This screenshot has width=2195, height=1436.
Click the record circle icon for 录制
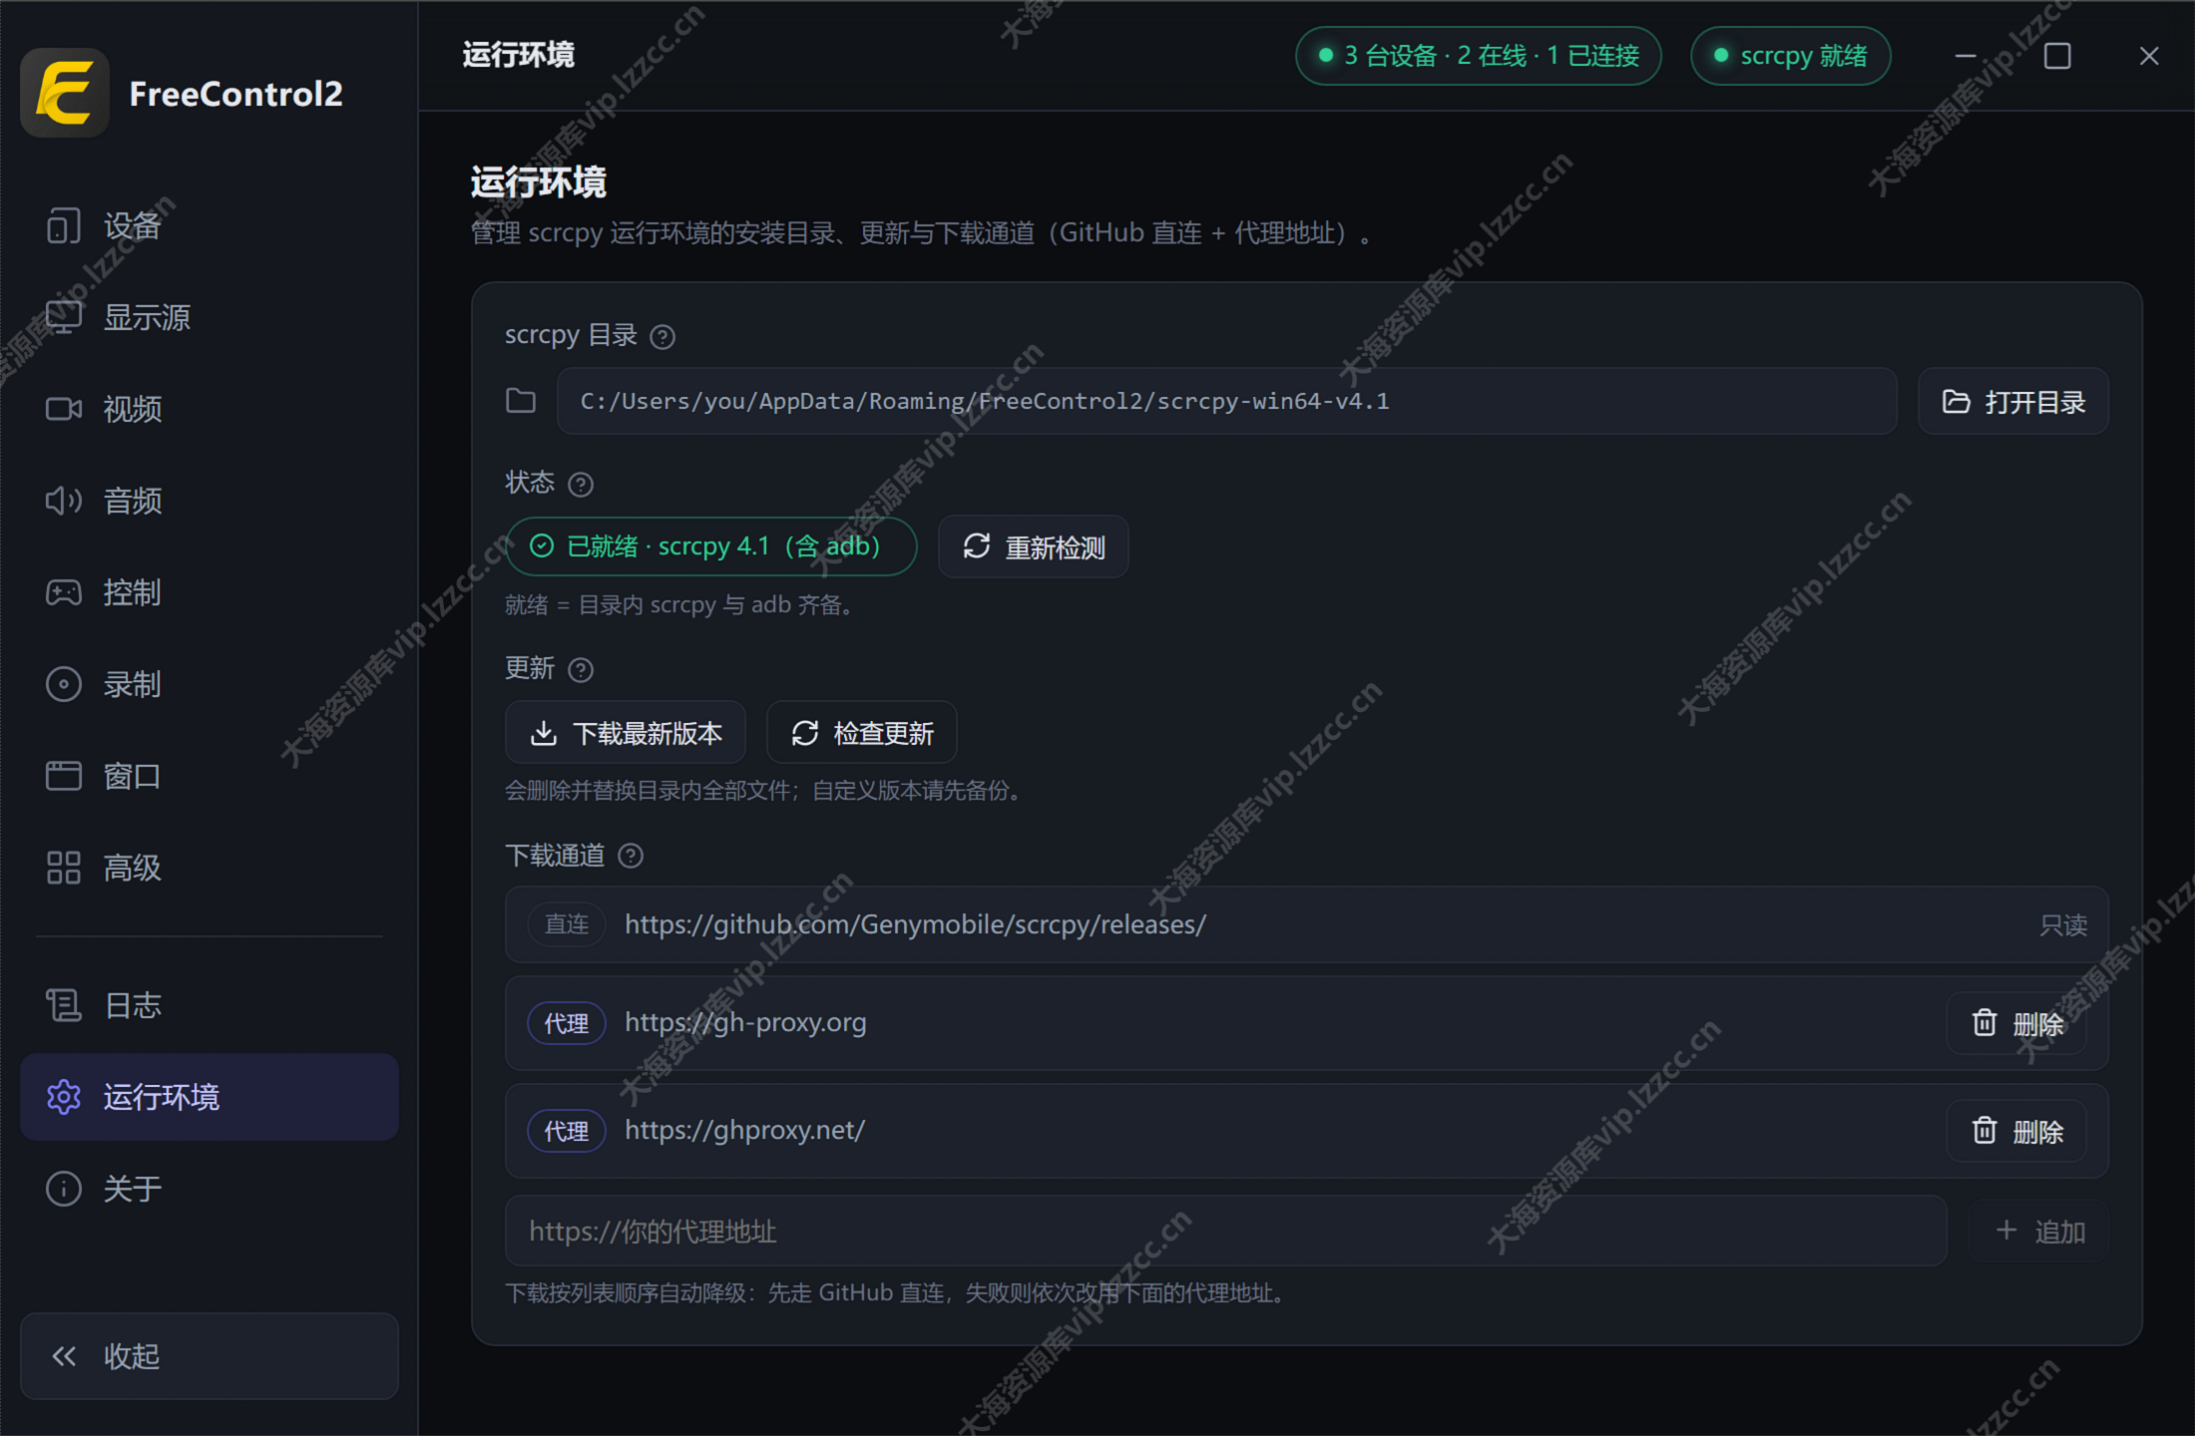[x=64, y=685]
